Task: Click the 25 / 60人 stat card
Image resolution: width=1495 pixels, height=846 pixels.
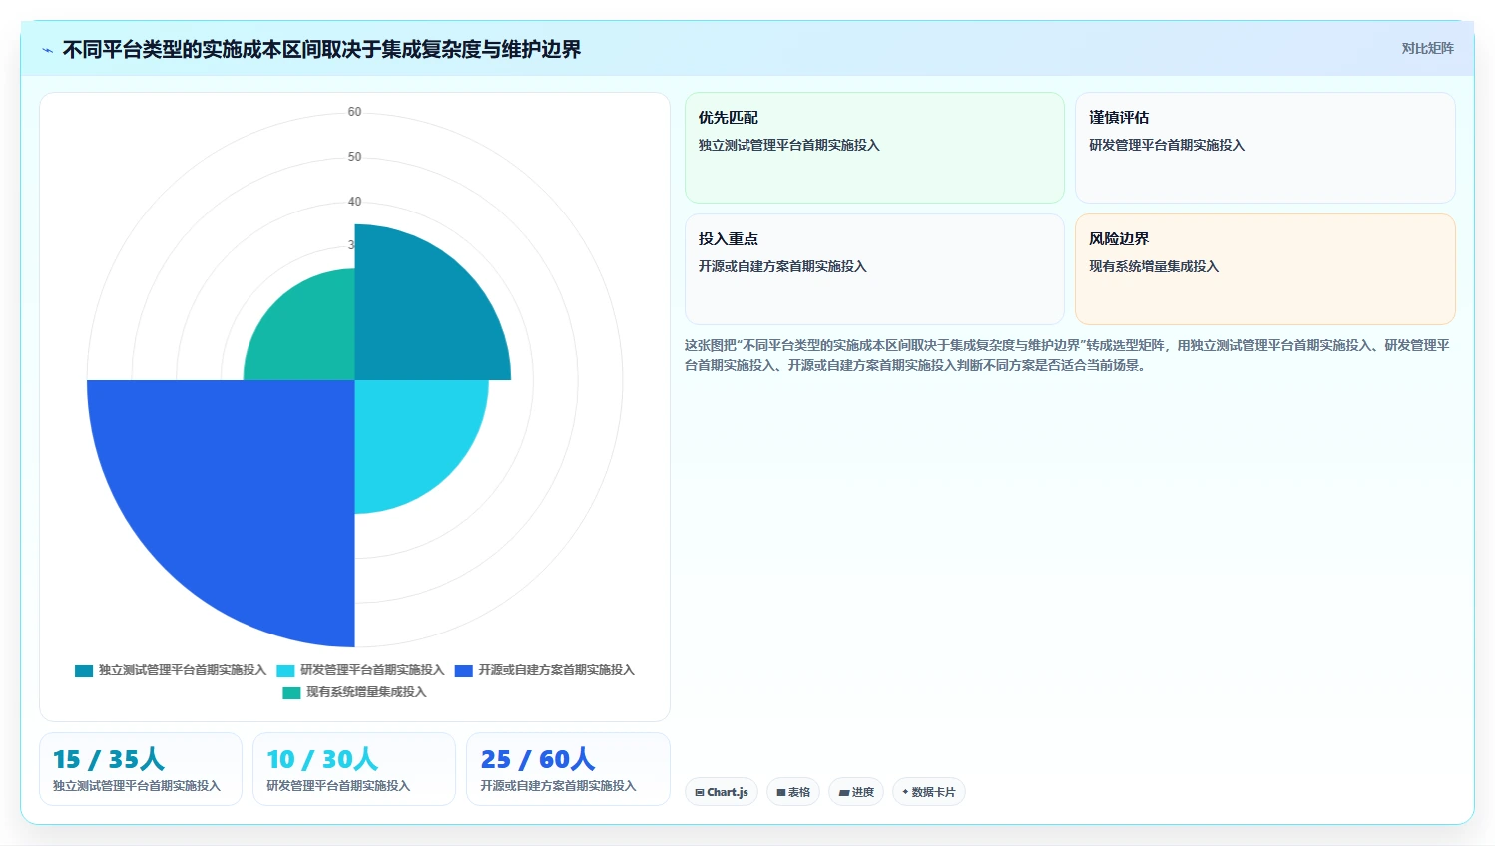Action: tap(568, 769)
